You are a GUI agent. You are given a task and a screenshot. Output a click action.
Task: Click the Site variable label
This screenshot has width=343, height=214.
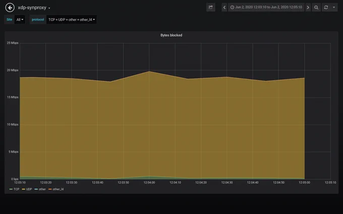[x=10, y=20]
